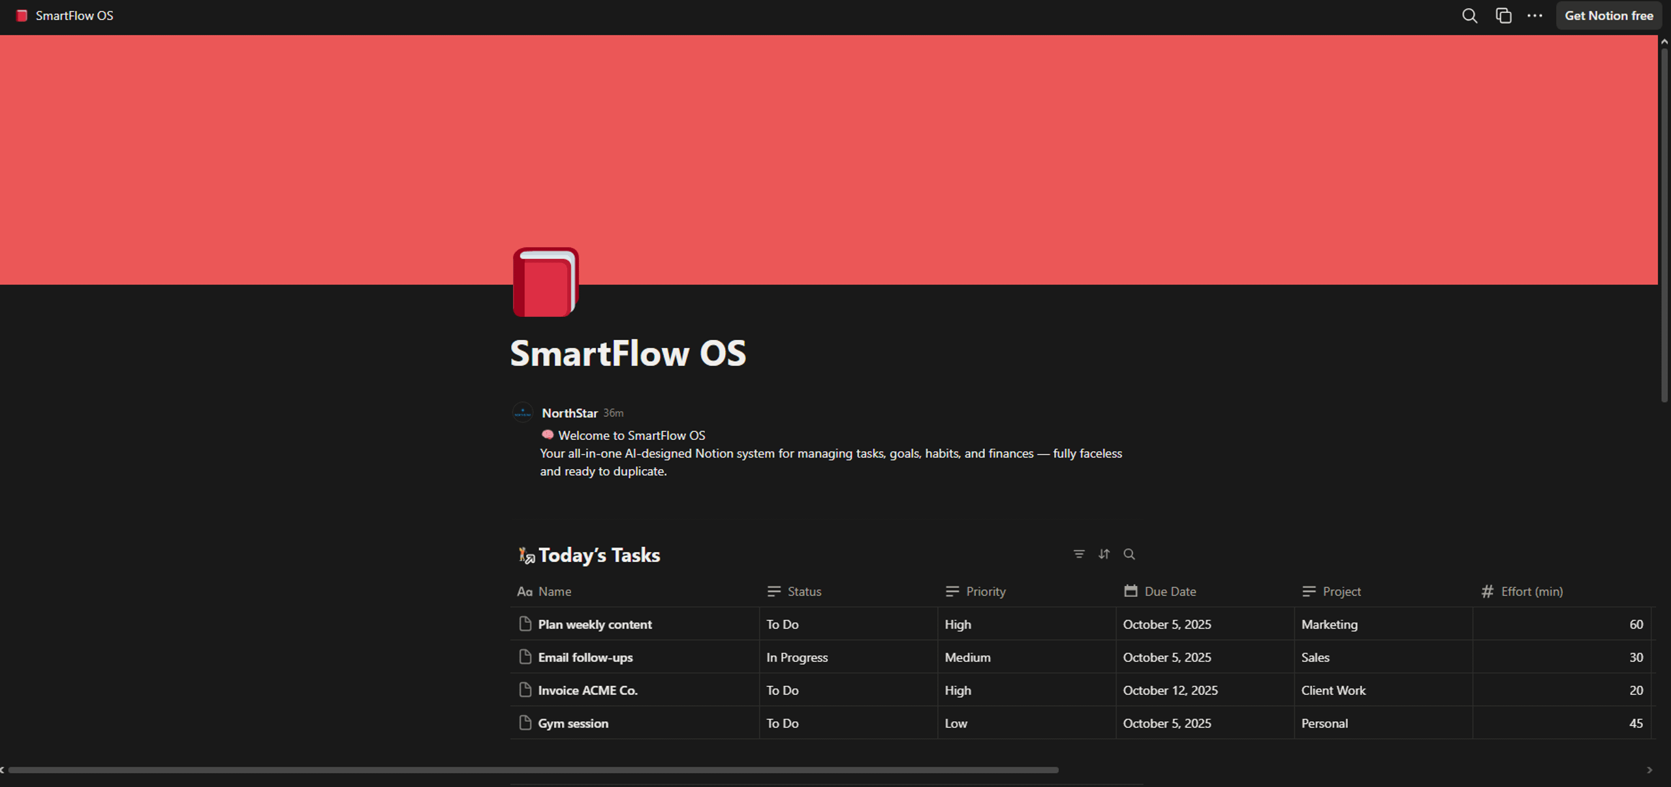Click the page icon beside Gym session
Screen dimensions: 1671x787
pos(525,722)
